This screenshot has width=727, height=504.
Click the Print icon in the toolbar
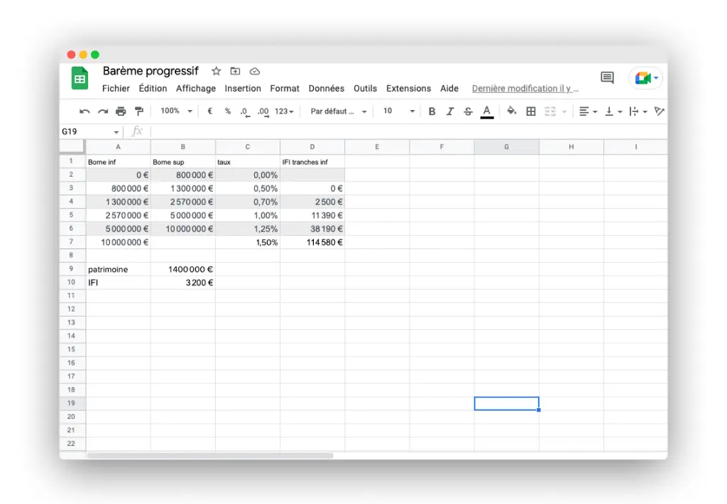click(x=120, y=111)
